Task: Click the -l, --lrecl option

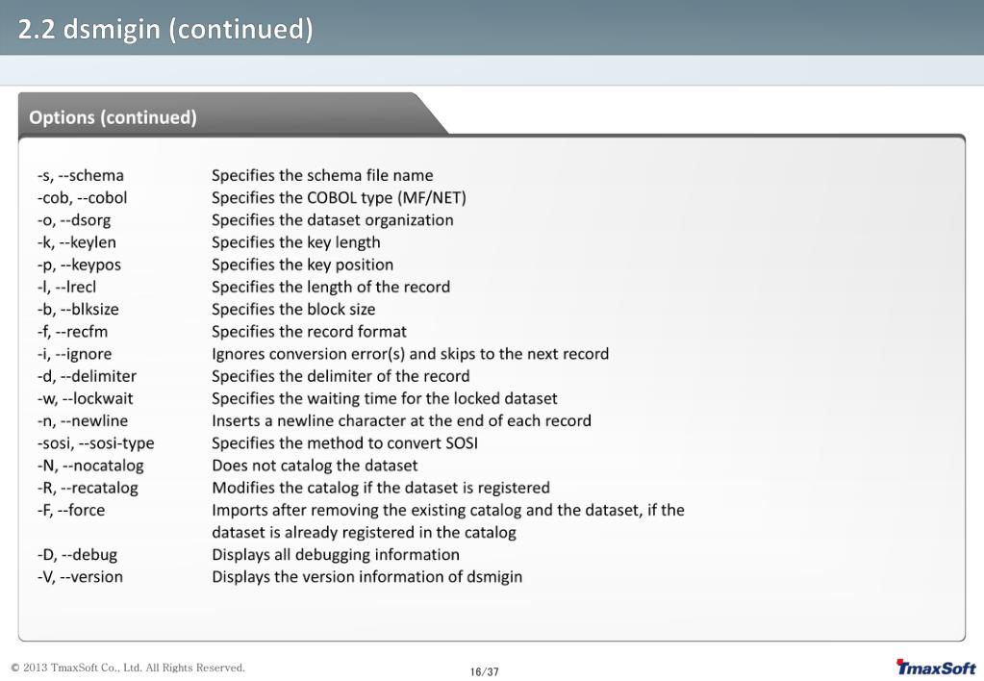Action: tap(66, 287)
